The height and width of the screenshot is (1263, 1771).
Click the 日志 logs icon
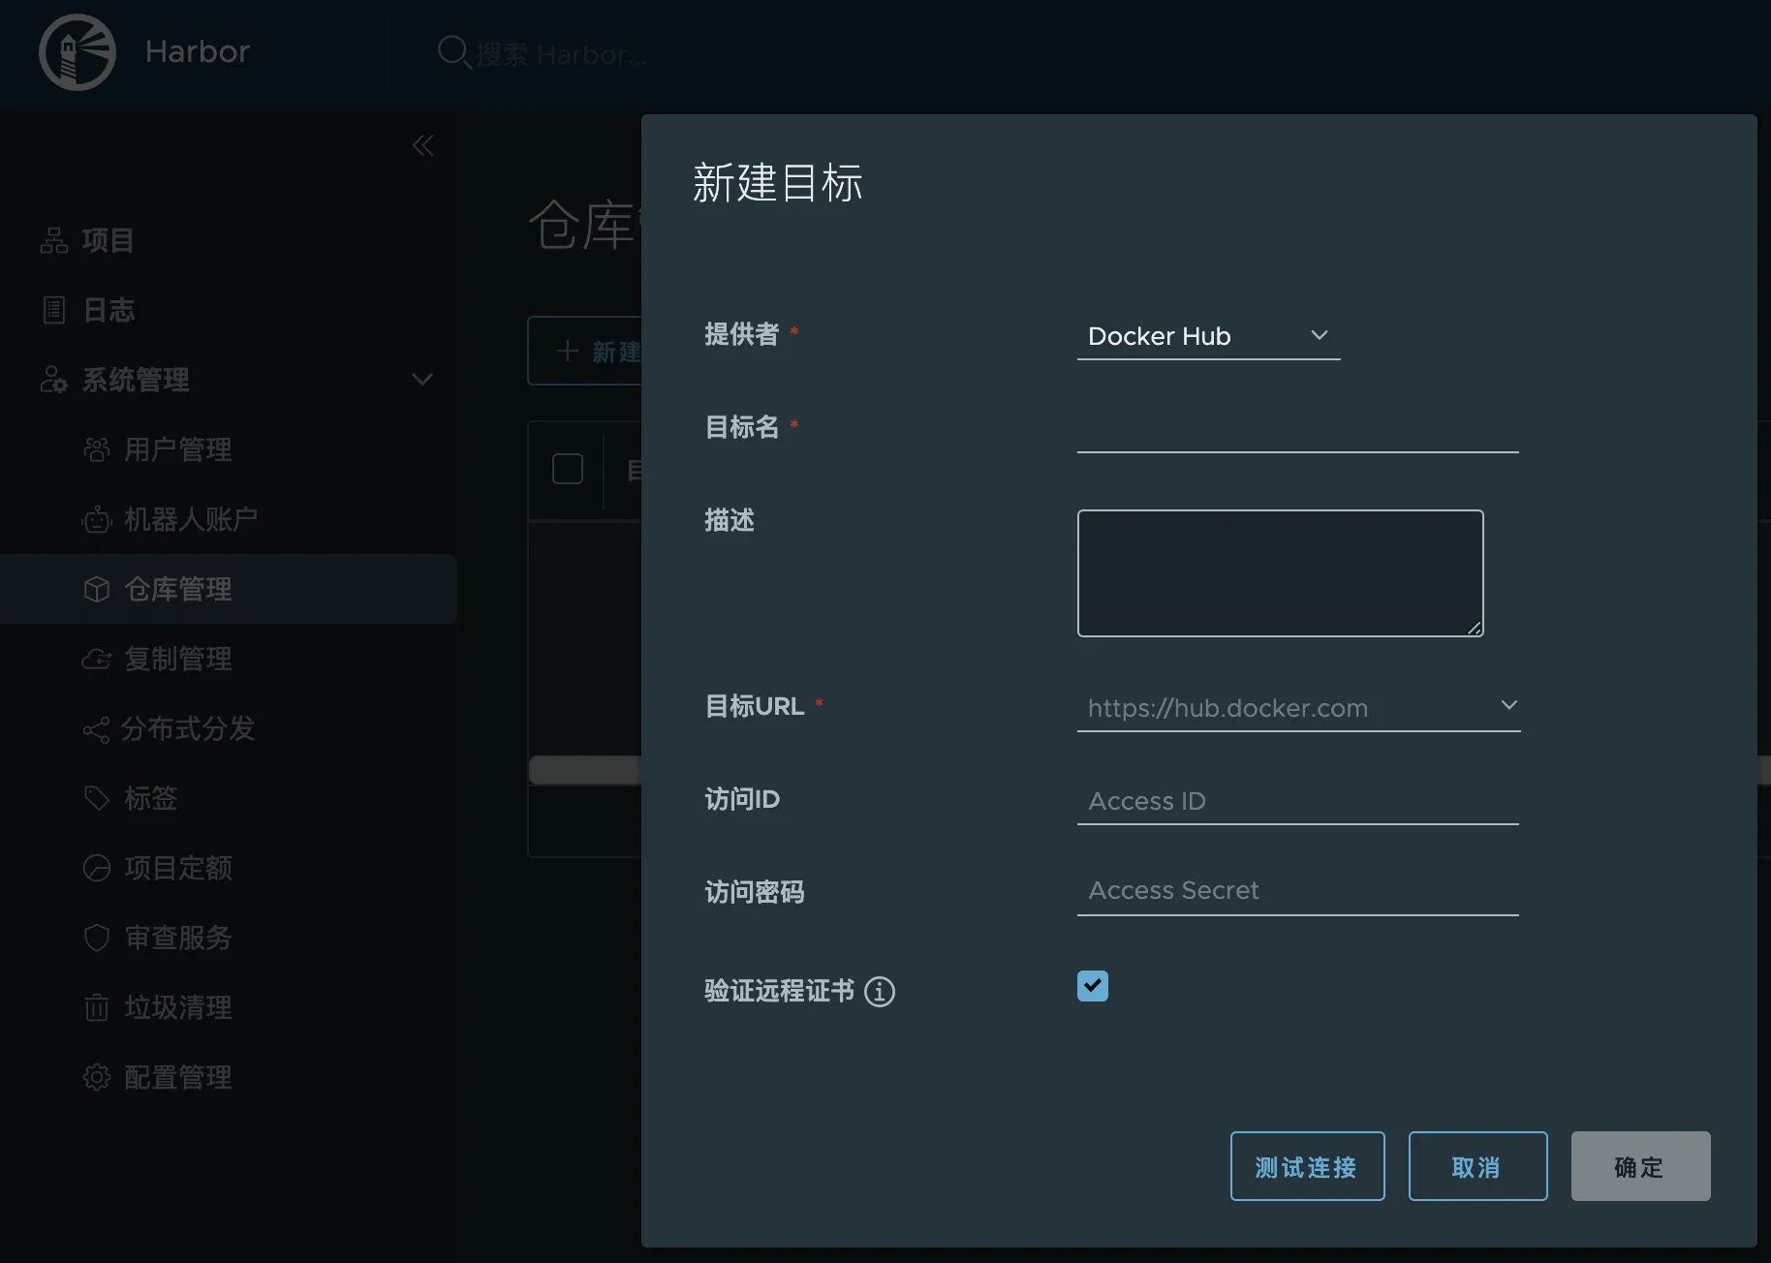[x=54, y=310]
